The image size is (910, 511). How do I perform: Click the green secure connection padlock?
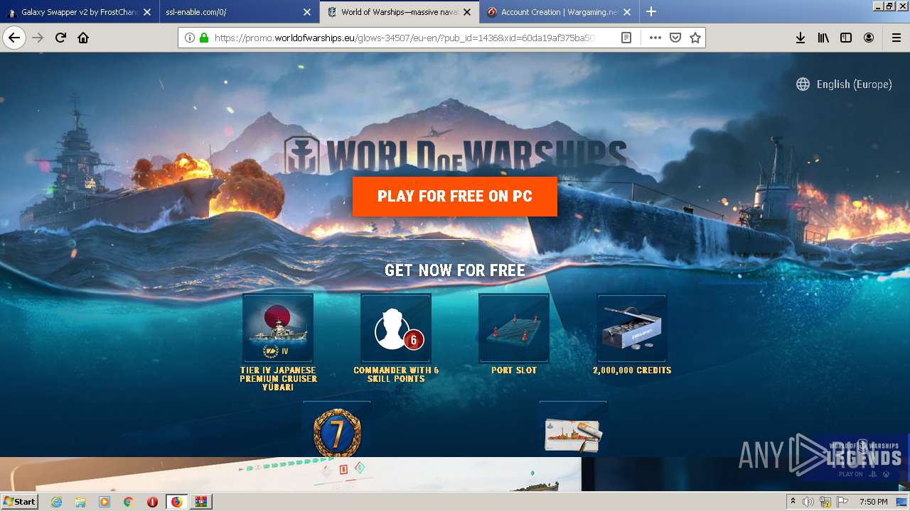pos(204,38)
